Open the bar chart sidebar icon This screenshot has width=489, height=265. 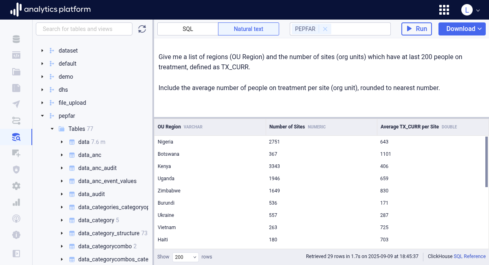coord(16,202)
